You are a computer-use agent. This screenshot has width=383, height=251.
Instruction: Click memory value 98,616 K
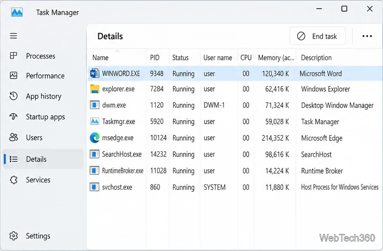point(277,154)
